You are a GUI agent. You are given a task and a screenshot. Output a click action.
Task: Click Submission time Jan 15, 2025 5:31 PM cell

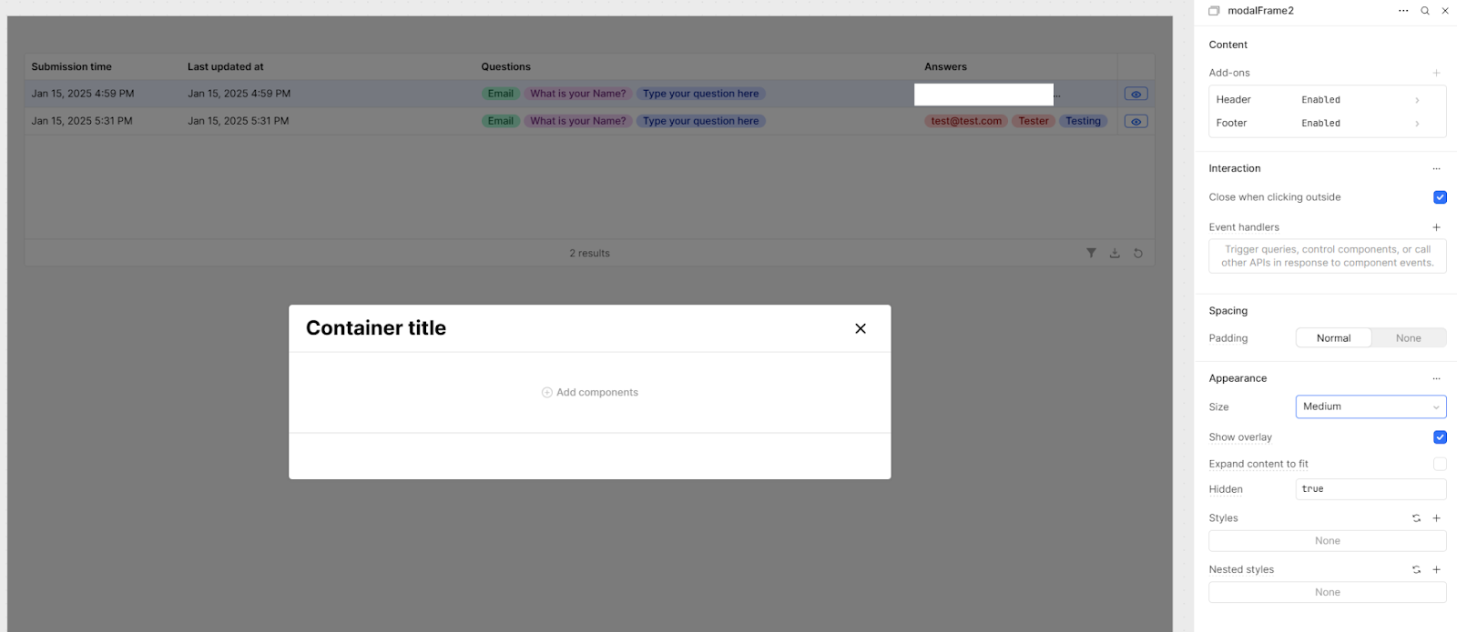[x=82, y=121]
